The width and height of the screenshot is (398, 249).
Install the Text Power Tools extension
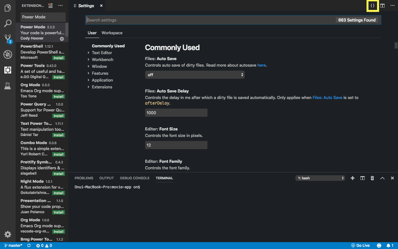click(58, 135)
